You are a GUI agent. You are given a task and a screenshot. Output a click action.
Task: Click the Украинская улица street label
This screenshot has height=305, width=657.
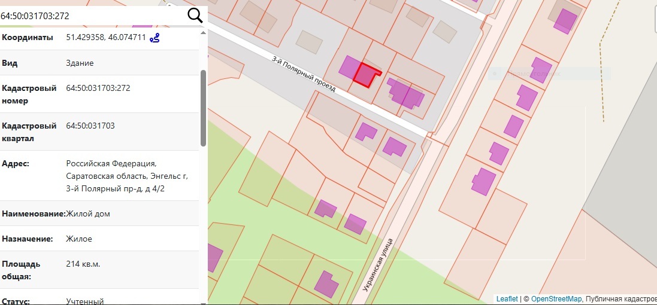click(x=378, y=264)
